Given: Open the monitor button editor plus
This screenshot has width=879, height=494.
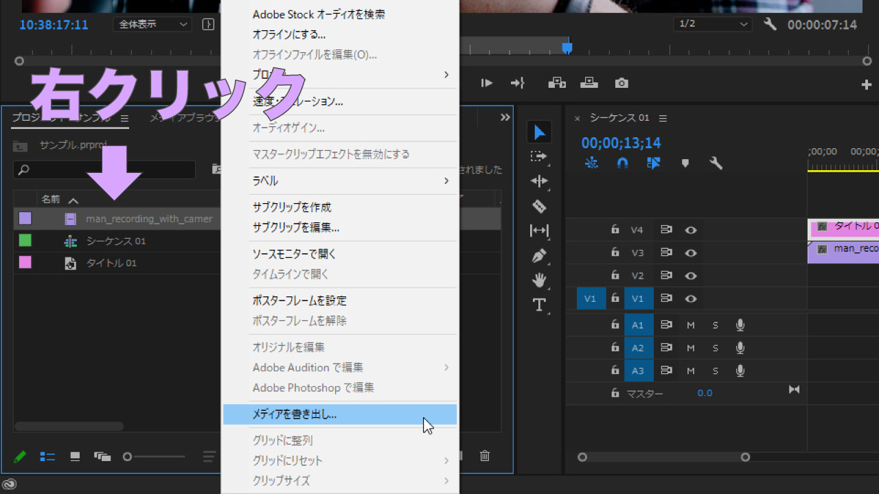Looking at the screenshot, I should coord(866,84).
